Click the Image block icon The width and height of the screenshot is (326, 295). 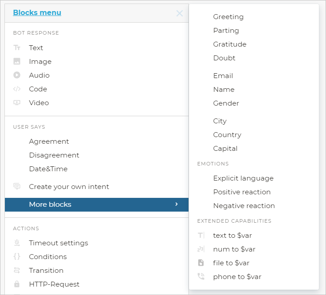17,62
